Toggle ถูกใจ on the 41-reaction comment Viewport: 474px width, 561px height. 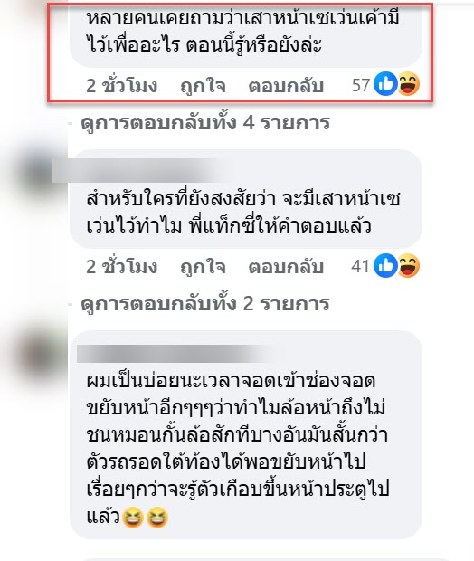(203, 267)
